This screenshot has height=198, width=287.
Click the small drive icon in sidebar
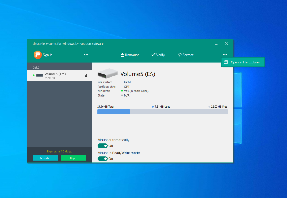tap(40, 76)
